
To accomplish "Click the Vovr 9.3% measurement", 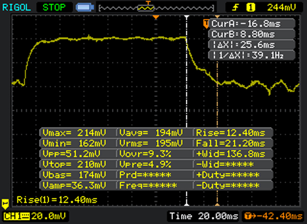I will click(x=145, y=154).
